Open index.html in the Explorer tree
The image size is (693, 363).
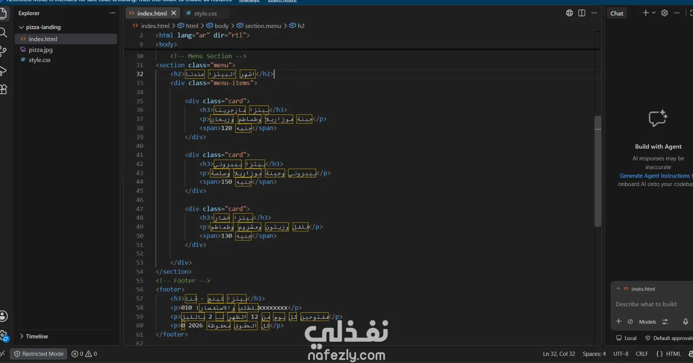(66, 39)
